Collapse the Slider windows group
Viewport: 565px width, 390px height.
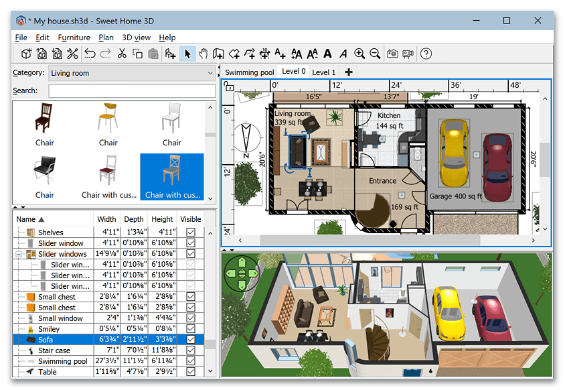point(19,254)
